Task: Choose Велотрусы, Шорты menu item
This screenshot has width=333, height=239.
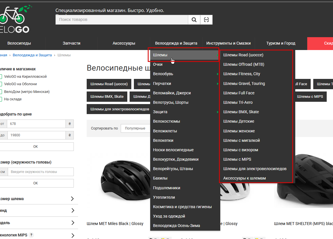Action: (185, 102)
